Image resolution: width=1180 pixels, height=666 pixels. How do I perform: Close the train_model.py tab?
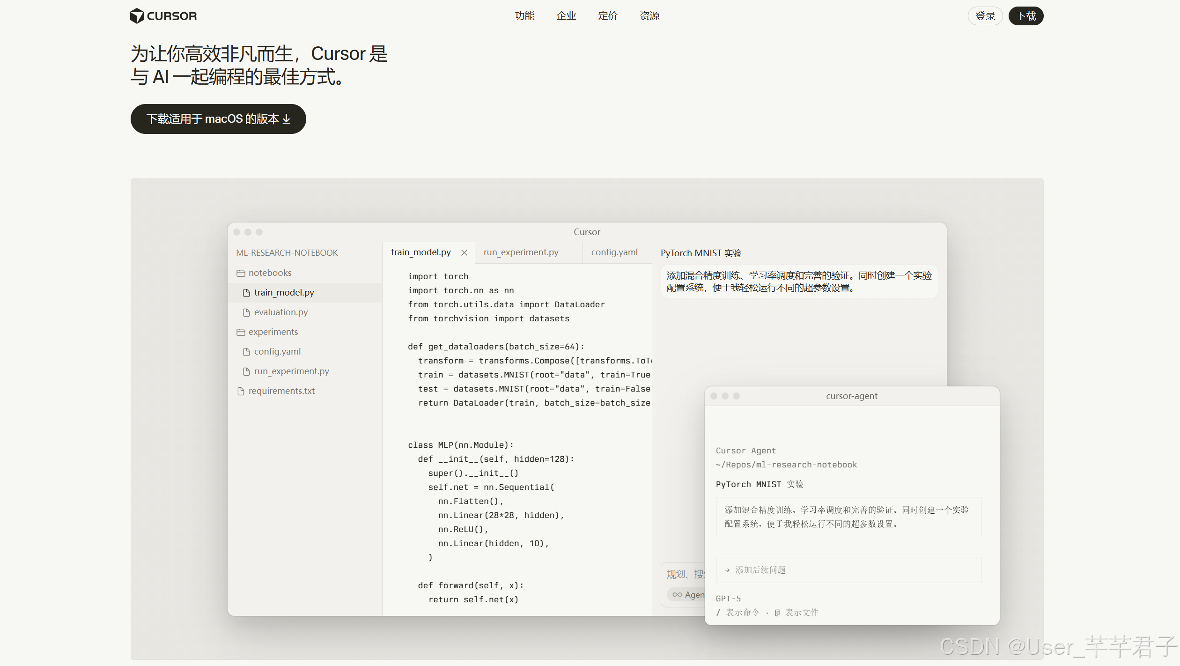[x=464, y=252]
